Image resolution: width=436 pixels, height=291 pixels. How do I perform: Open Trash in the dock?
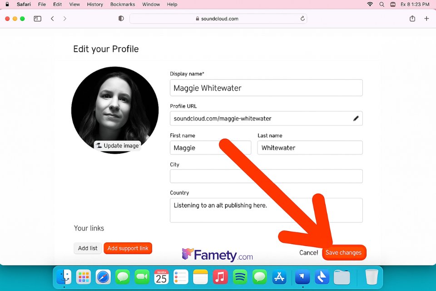pyautogui.click(x=372, y=277)
